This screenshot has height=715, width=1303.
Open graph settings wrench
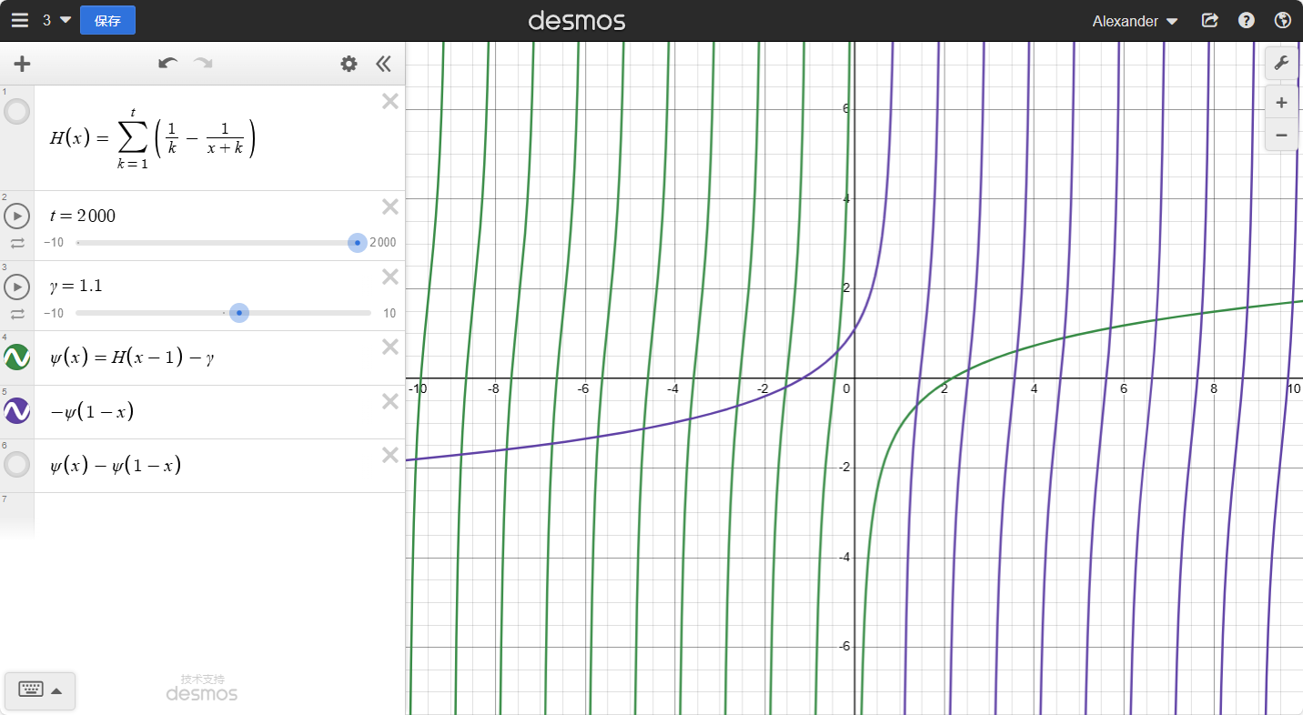coord(1281,63)
